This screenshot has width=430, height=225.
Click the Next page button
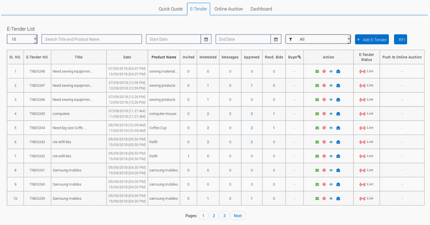pyautogui.click(x=238, y=216)
